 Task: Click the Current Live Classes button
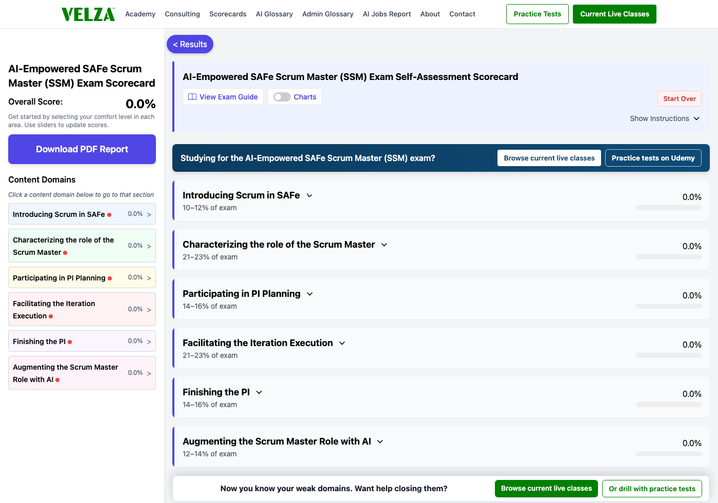[x=614, y=14]
